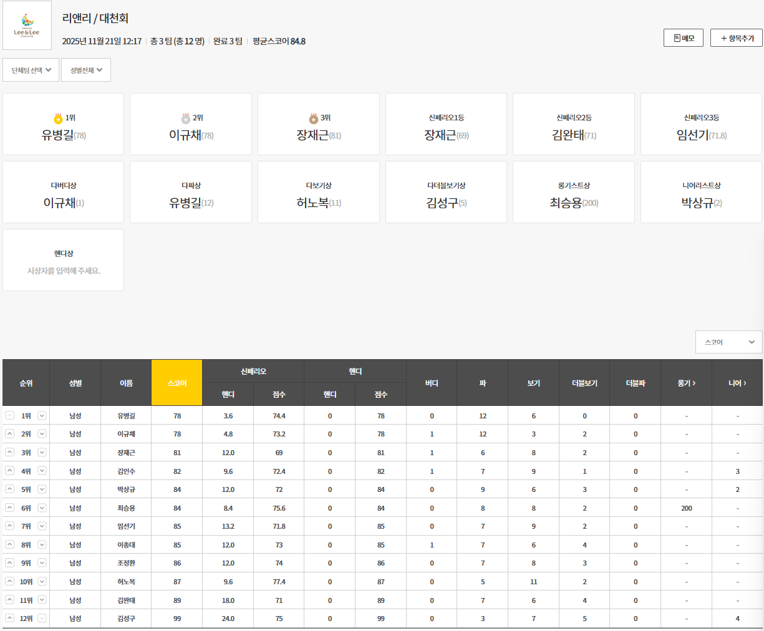Open the 스코어 sort dropdown above the table
Viewport: 764px width, 631px height.
click(x=728, y=342)
